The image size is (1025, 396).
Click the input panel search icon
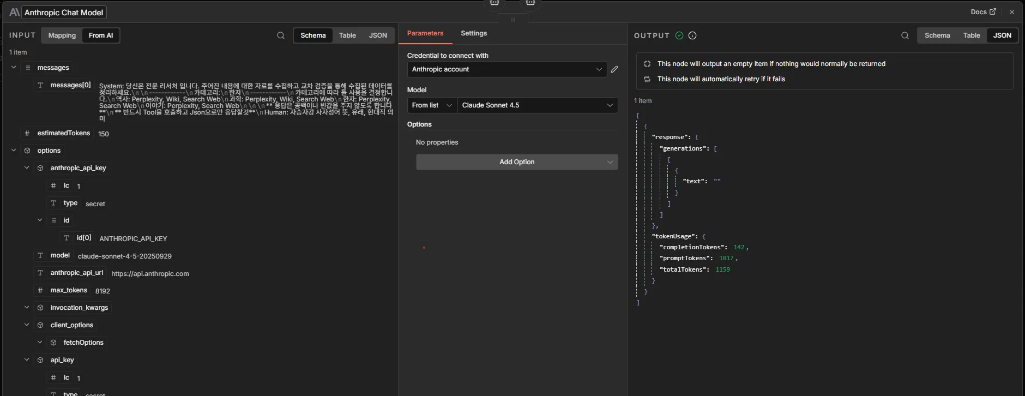(281, 35)
